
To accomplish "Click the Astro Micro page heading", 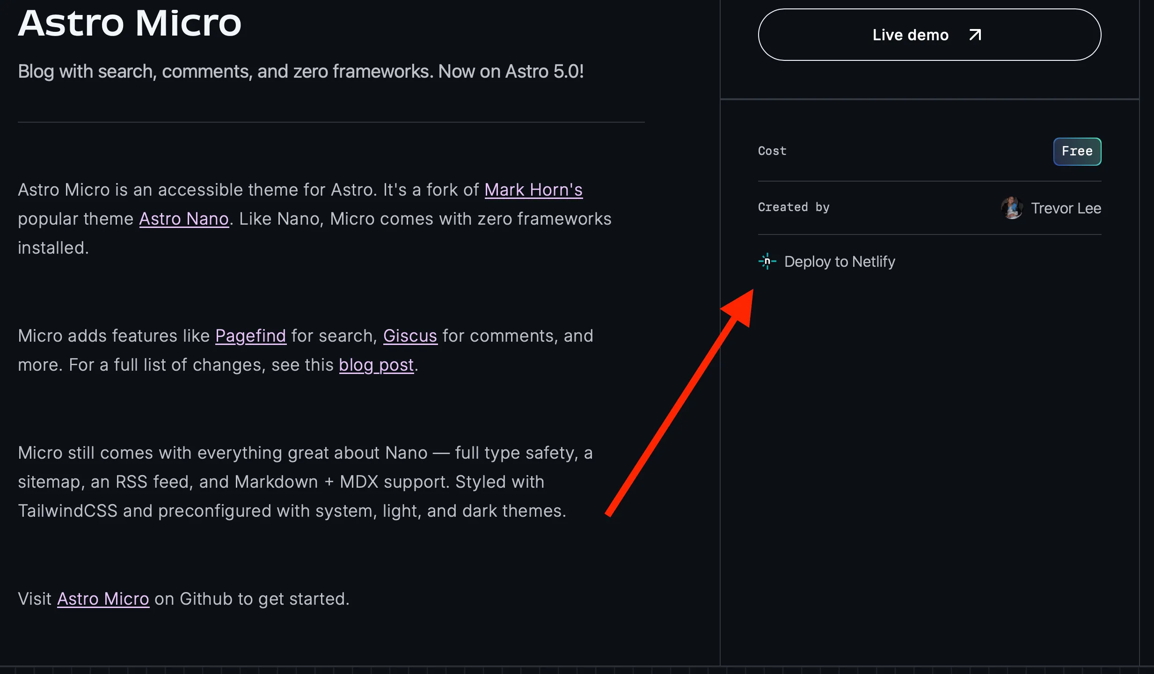I will 130,22.
